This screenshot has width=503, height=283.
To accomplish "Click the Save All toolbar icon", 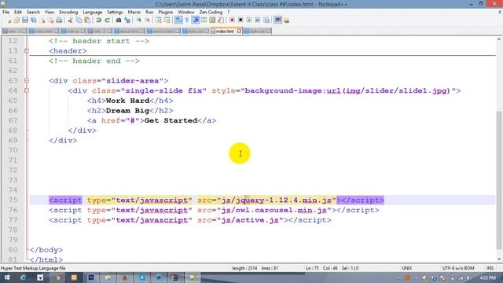I will click(x=33, y=20).
